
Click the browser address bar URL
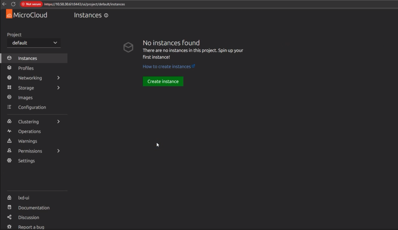click(x=85, y=4)
